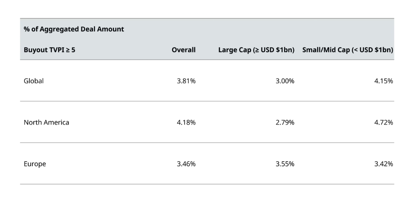Click the North America Large Cap value 2.79%
The width and height of the screenshot is (418, 207).
(x=285, y=123)
